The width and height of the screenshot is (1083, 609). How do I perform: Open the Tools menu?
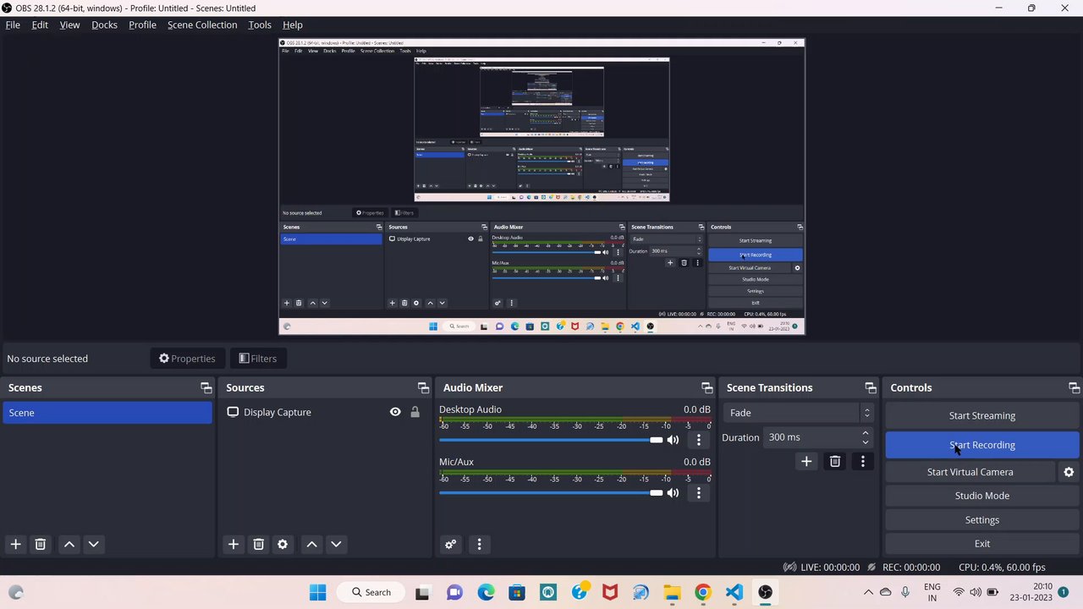click(260, 25)
